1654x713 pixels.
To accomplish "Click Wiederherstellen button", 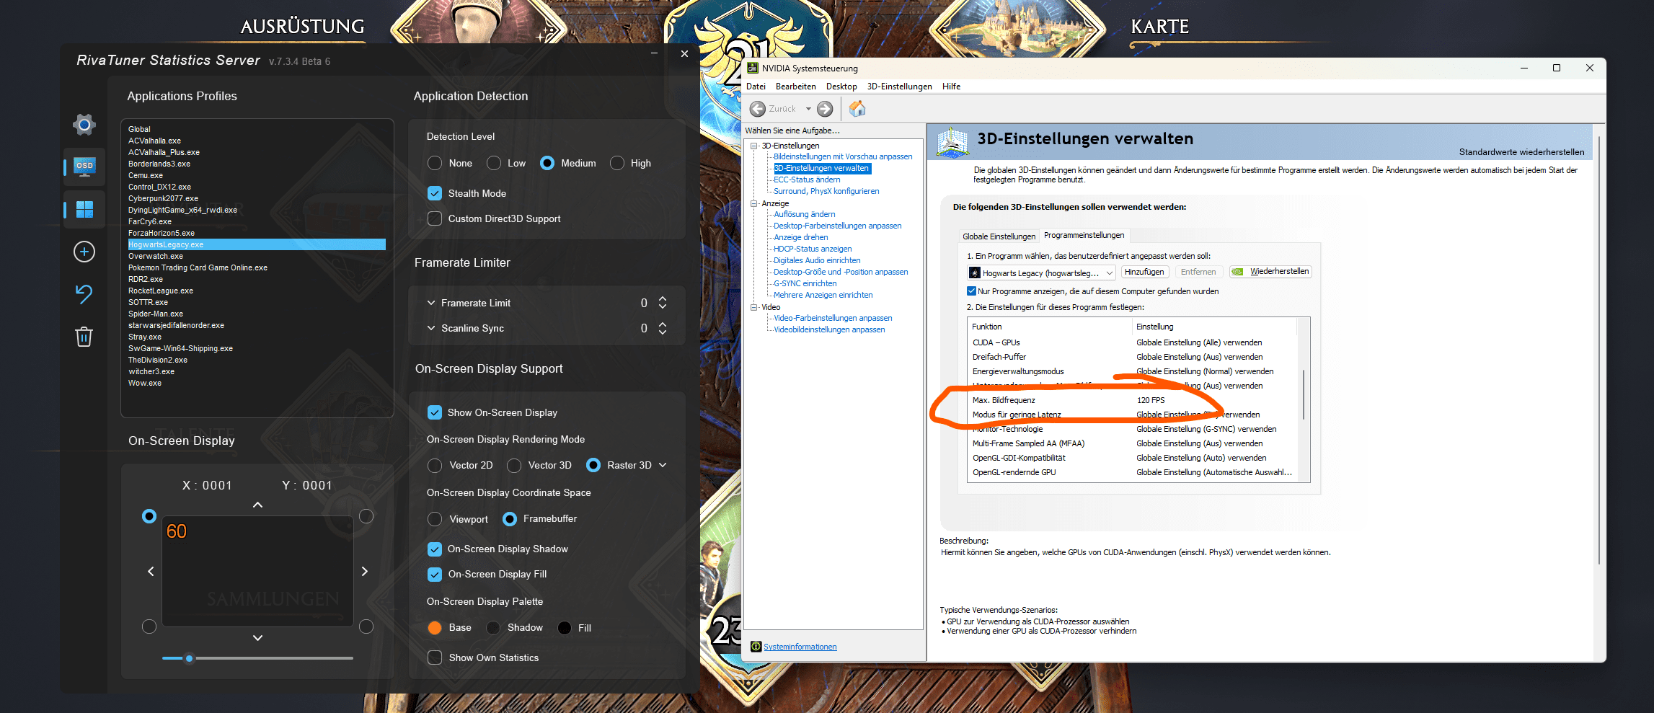I will tap(1270, 272).
